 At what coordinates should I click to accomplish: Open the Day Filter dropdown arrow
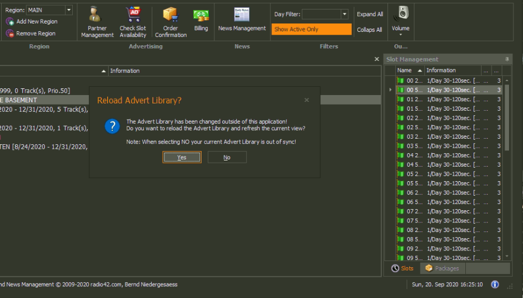coord(344,15)
